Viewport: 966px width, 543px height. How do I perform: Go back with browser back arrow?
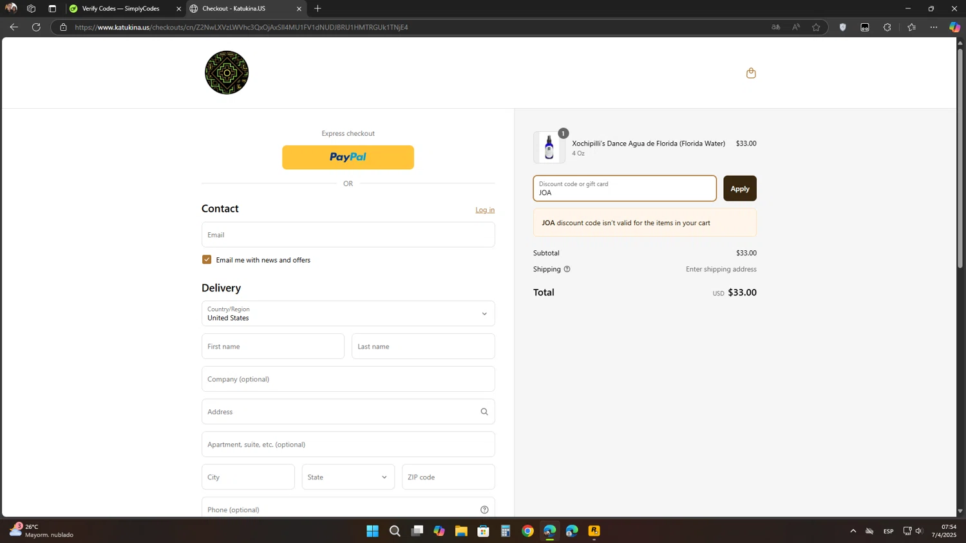coord(14,27)
